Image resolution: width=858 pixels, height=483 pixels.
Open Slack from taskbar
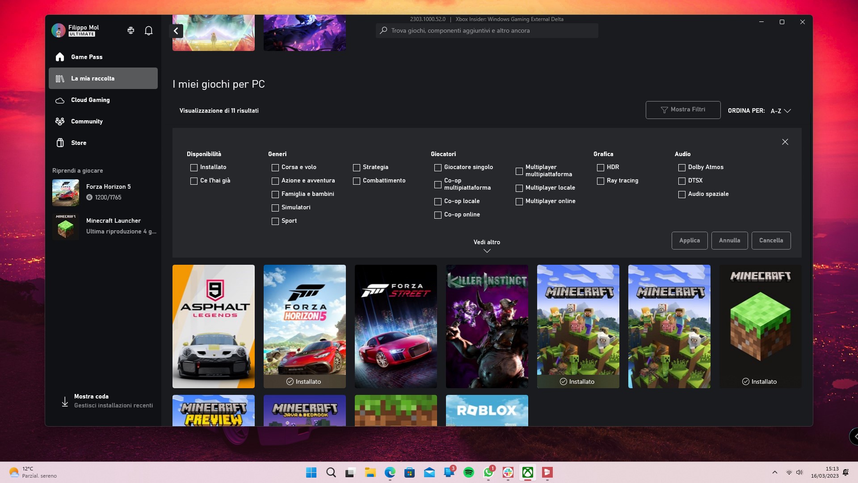508,472
